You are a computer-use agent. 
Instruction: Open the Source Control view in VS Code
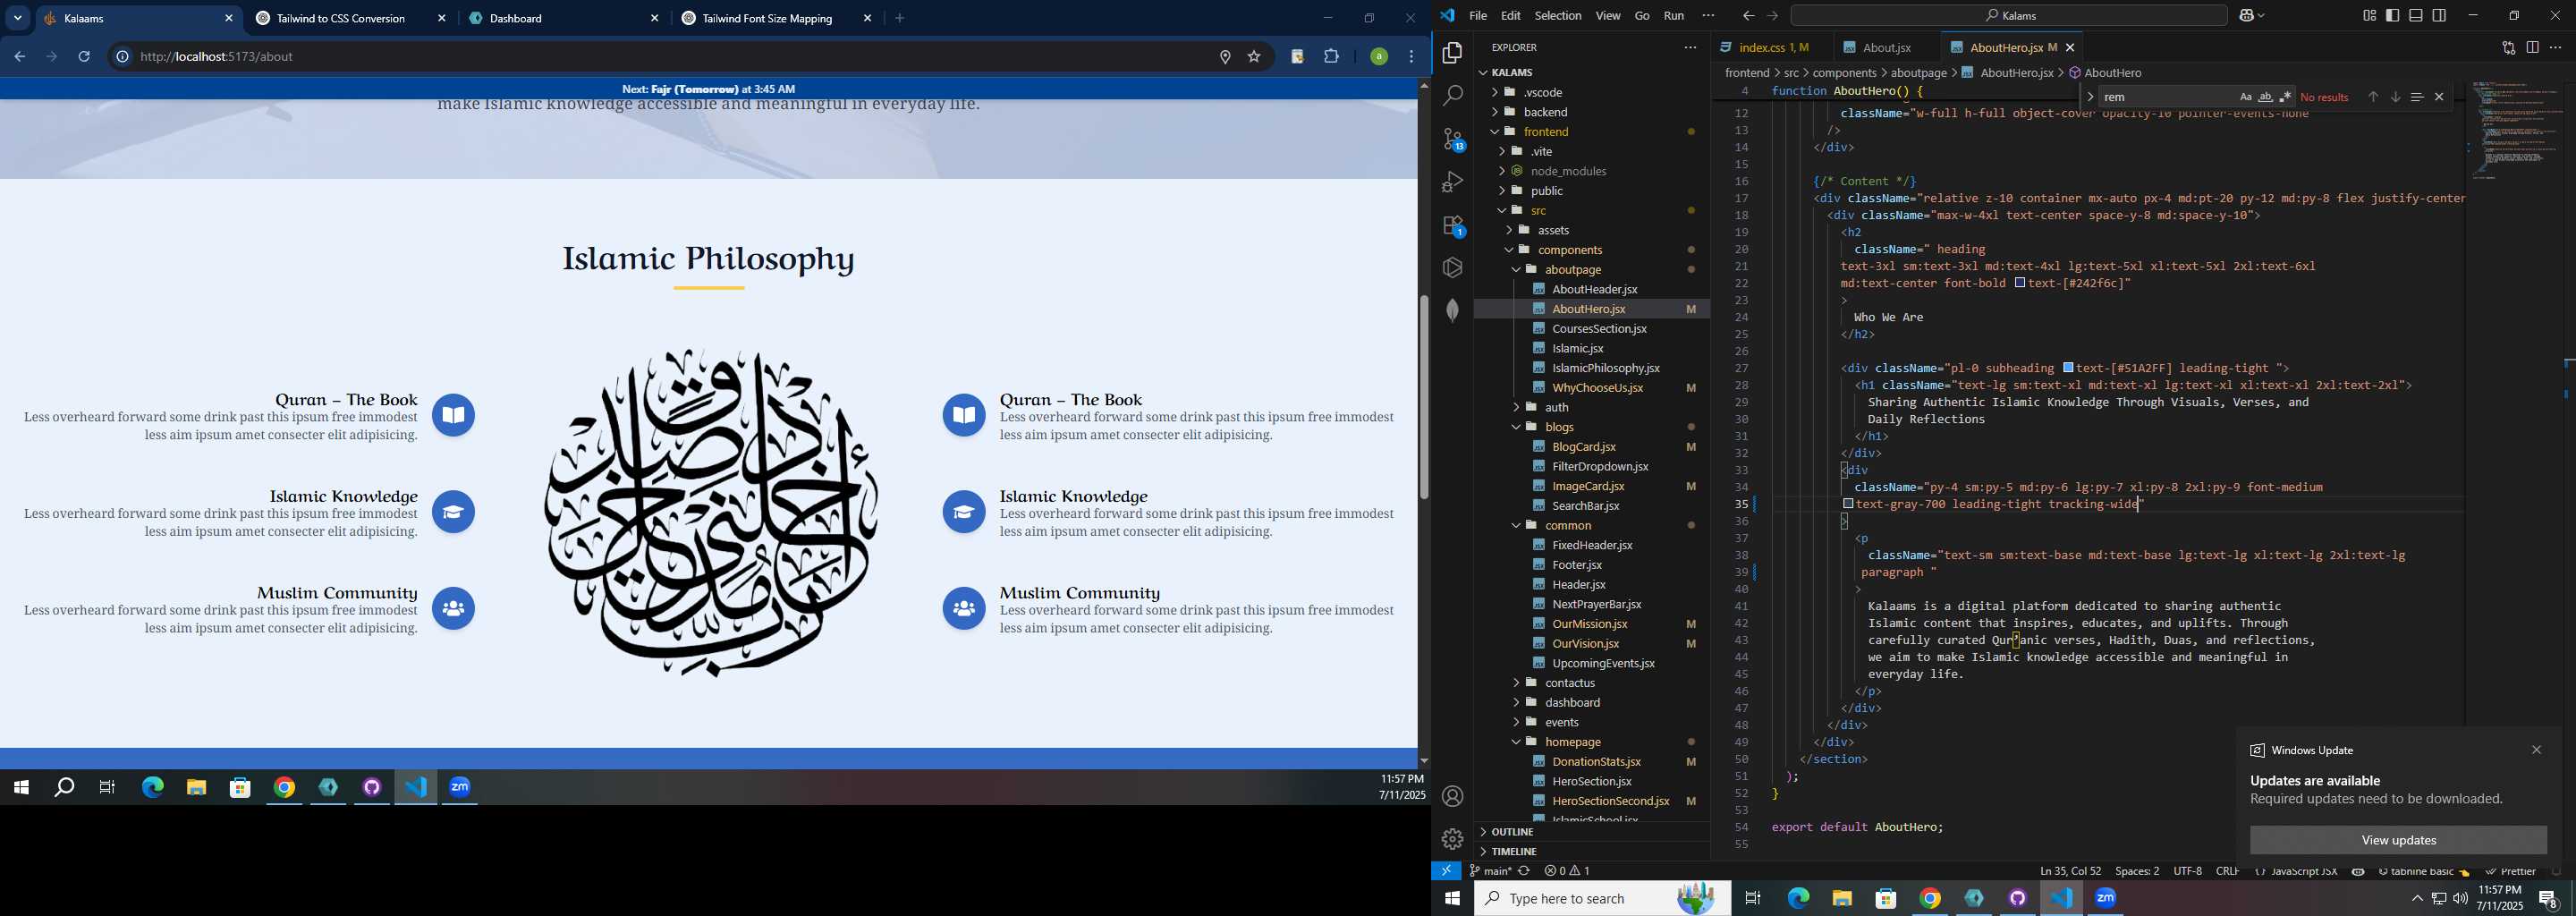(x=1452, y=139)
